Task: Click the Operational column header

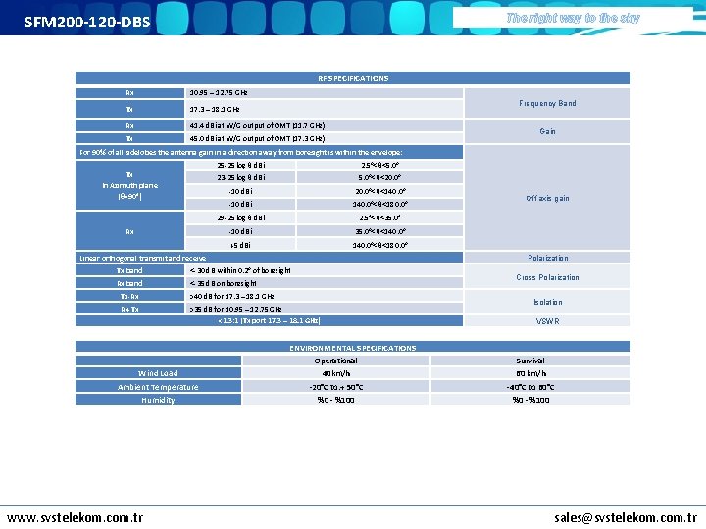Action: [335, 361]
